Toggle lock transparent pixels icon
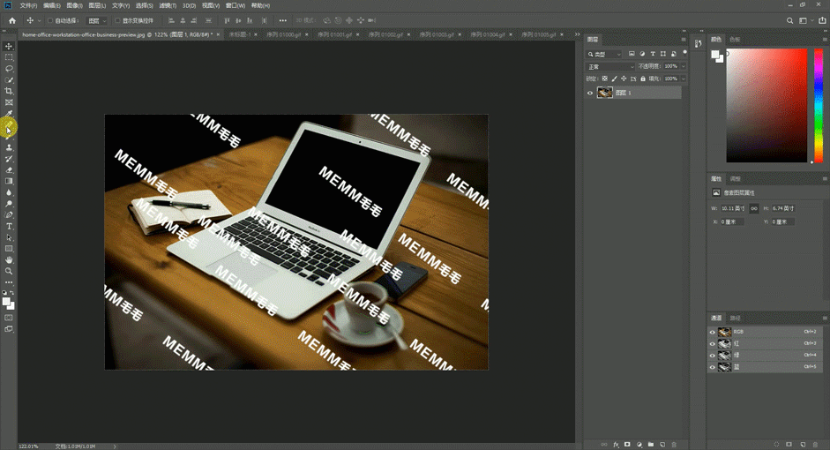The image size is (830, 450). coord(605,79)
